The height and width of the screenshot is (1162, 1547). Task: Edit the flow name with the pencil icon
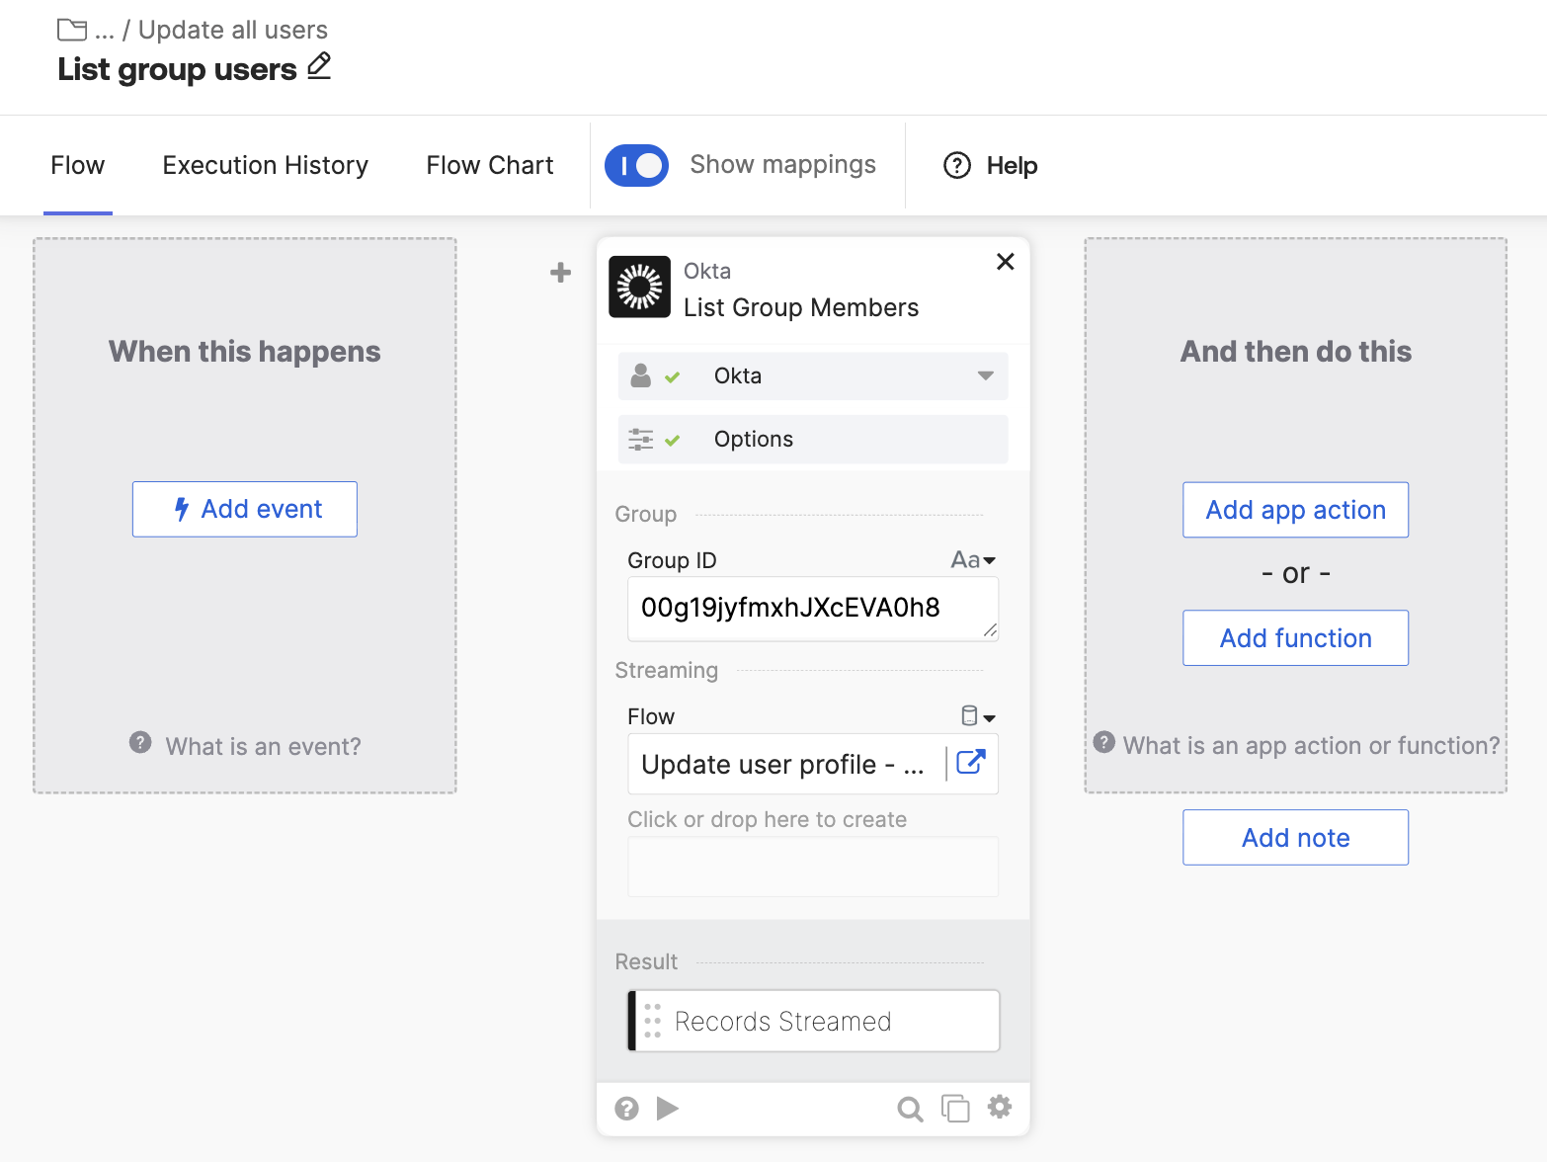pyautogui.click(x=319, y=66)
